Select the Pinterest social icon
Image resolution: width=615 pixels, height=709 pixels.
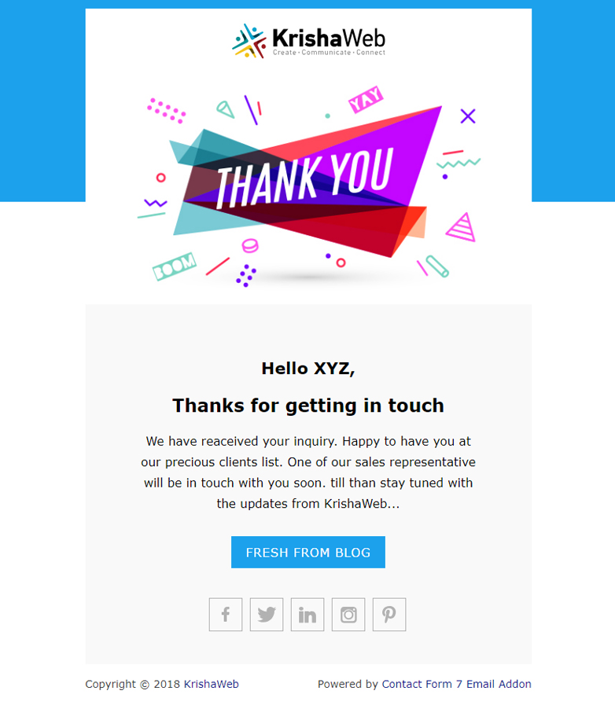[x=389, y=615]
